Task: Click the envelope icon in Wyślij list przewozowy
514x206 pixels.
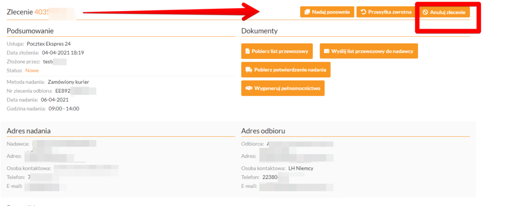Action: tap(326, 51)
